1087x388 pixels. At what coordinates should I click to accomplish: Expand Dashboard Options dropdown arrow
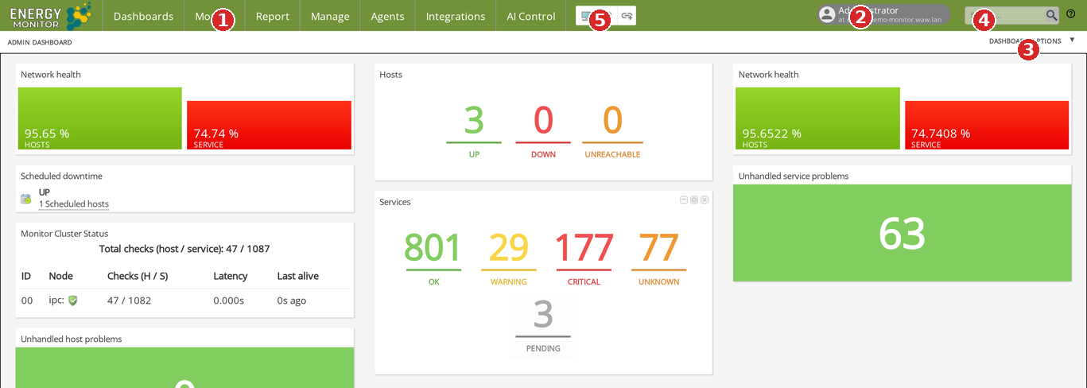point(1072,40)
